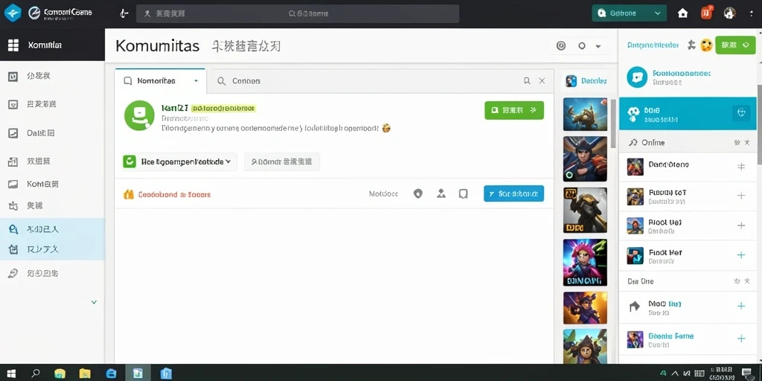
Task: Click the grid icon beside Komunitas in the sidebar
Action: pos(13,45)
